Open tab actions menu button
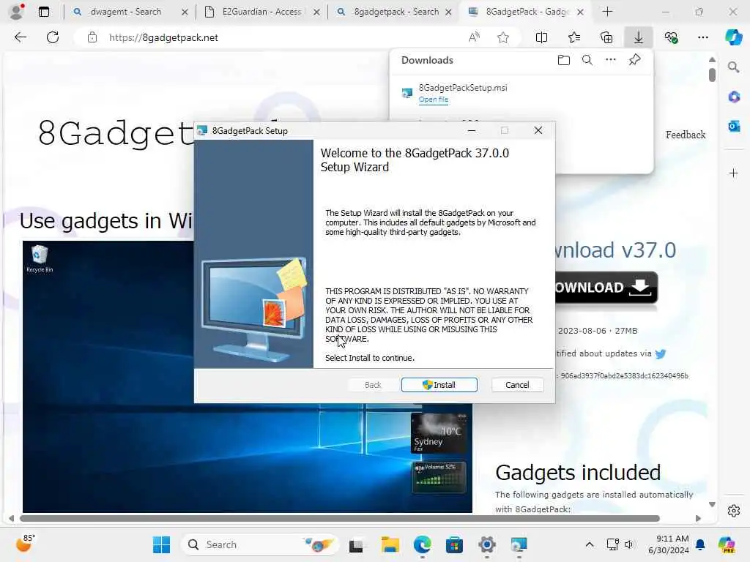750x562 pixels. tap(43, 12)
